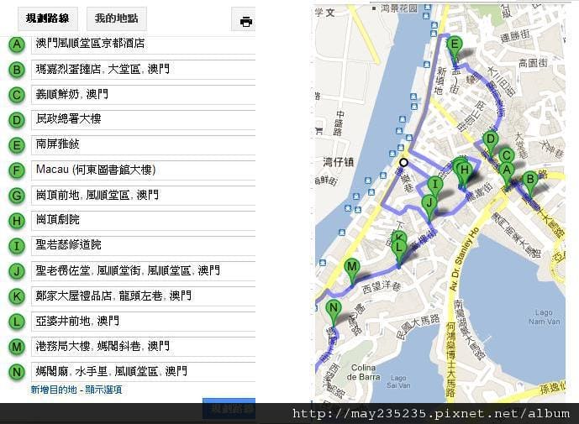Edit the 崗頂前地 destination field

(143, 196)
